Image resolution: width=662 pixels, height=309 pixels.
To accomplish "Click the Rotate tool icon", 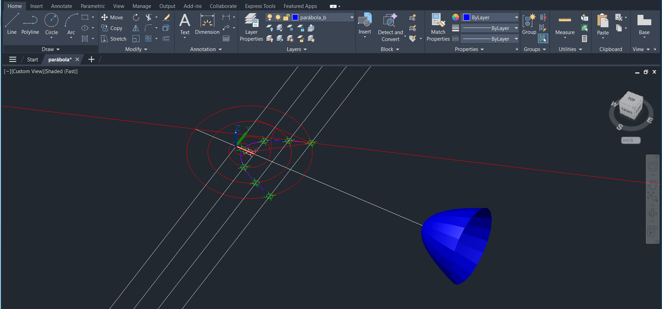I will click(x=136, y=17).
